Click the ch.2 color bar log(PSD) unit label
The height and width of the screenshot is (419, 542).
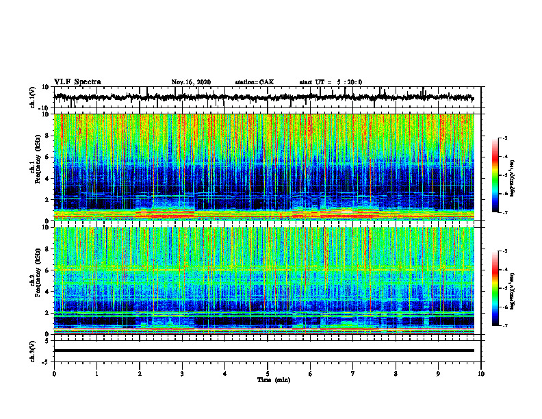513,291
